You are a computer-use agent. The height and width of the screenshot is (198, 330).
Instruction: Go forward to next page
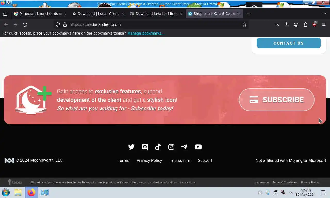15,24
